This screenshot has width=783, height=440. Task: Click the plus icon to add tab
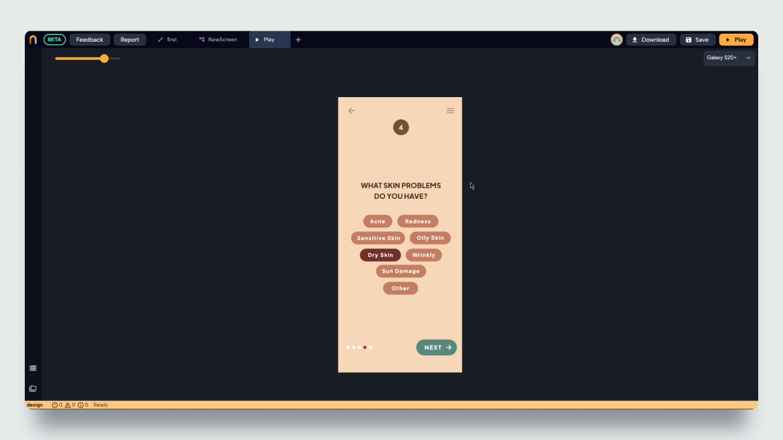coord(298,40)
